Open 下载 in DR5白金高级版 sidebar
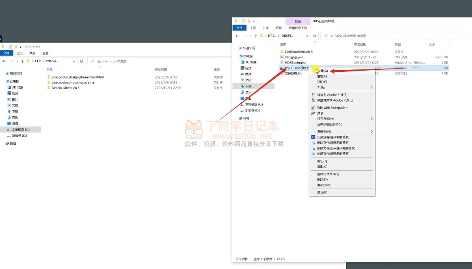This screenshot has height=269, width=472. coord(248,86)
